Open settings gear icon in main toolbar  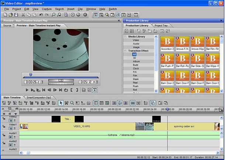(x=73, y=15)
